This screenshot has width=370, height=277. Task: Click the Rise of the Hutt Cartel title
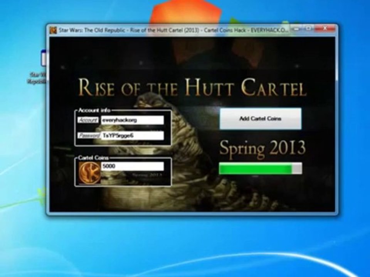pyautogui.click(x=192, y=88)
